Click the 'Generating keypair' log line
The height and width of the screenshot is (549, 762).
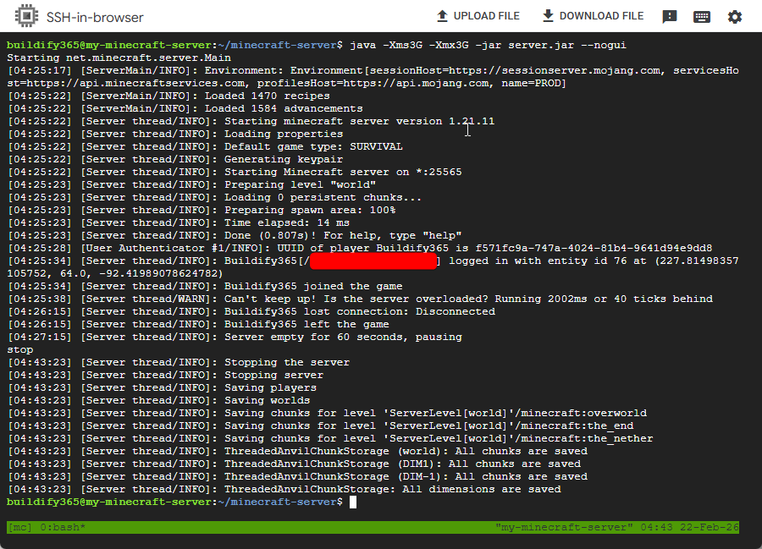point(175,159)
